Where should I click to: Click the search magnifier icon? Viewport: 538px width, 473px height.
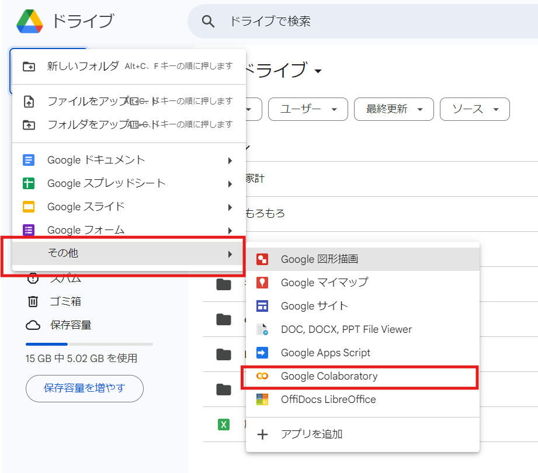coord(209,21)
